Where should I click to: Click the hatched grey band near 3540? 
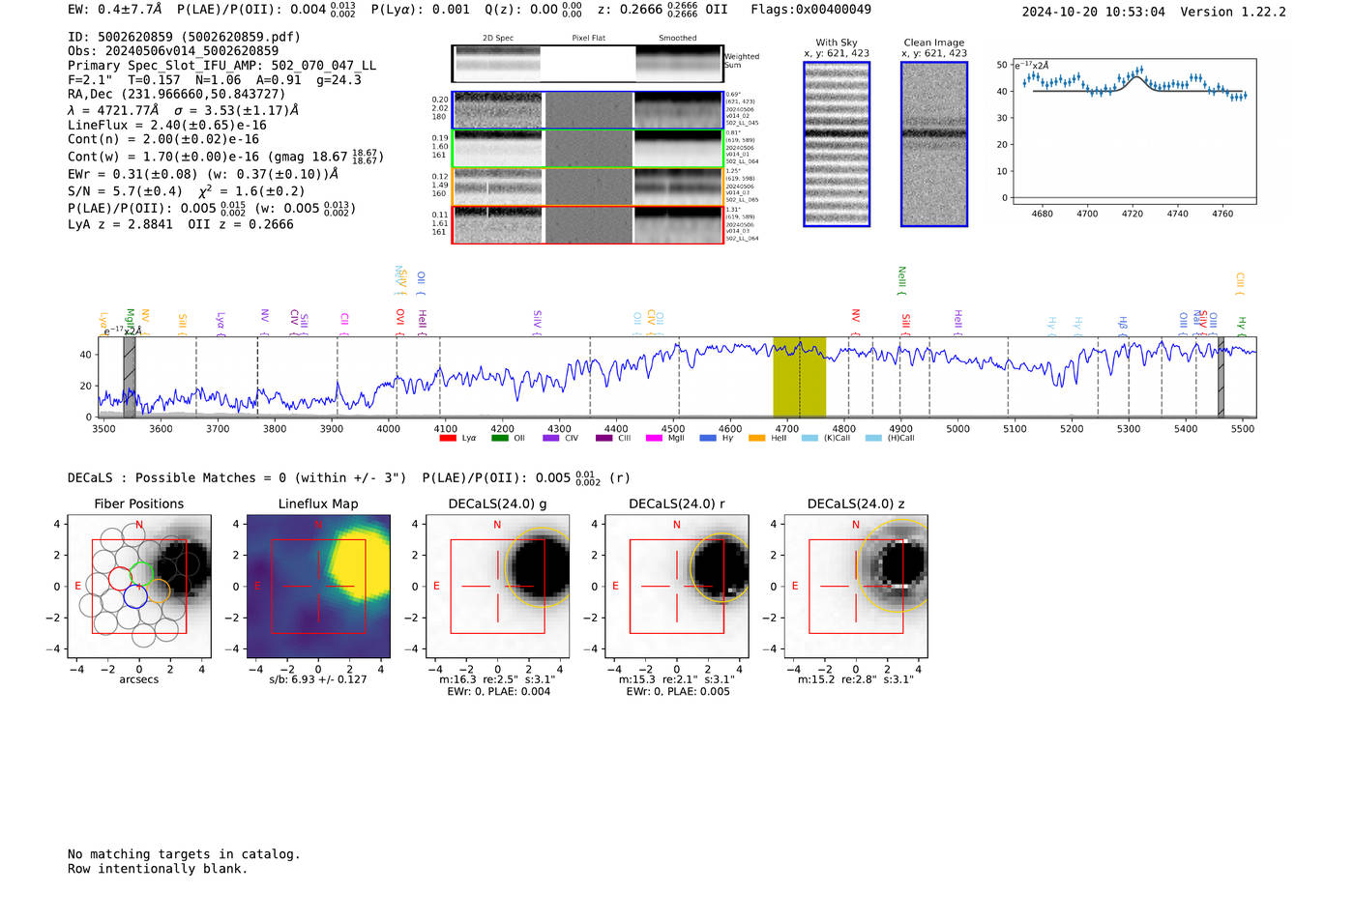coord(130,377)
